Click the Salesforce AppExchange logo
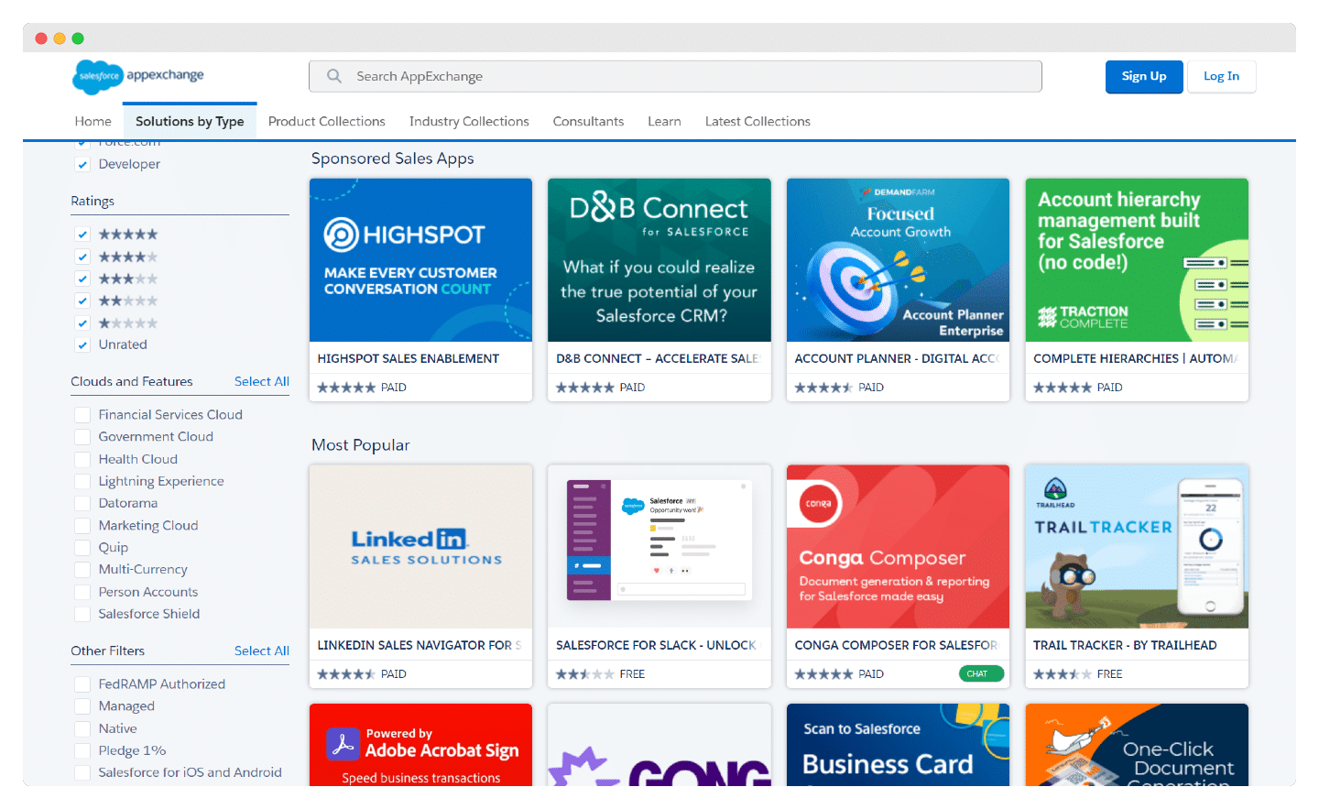1319x809 pixels. pos(138,76)
